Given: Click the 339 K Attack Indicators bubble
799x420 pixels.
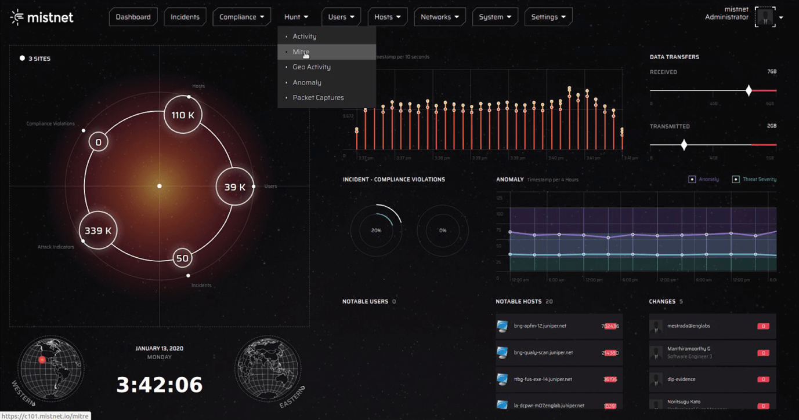Looking at the screenshot, I should [x=98, y=231].
